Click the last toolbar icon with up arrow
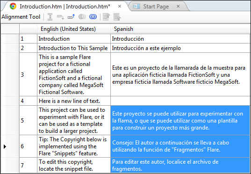Image resolution: width=251 pixels, height=174 pixels. (117, 17)
